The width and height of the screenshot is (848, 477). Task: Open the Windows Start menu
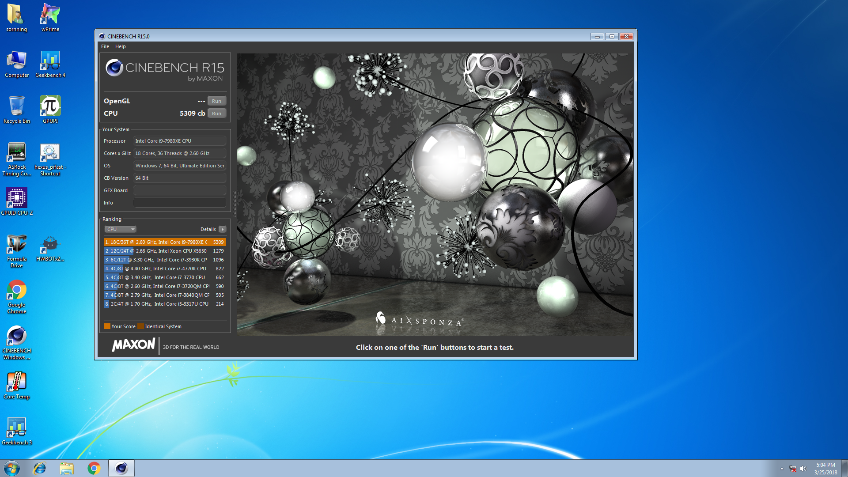(12, 468)
